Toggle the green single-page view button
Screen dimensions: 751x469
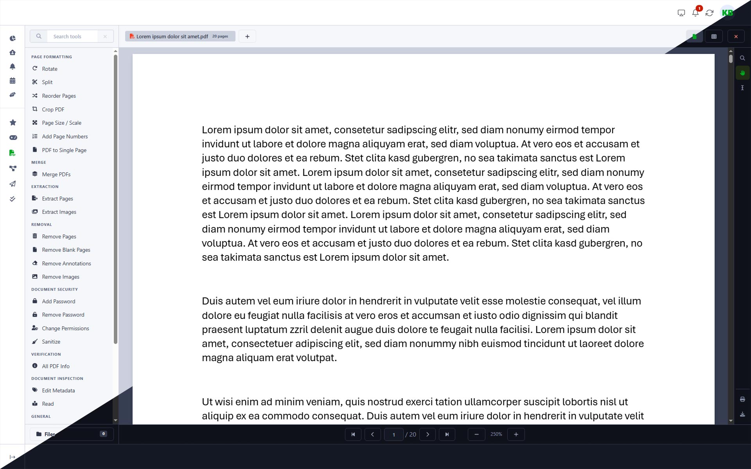[695, 36]
